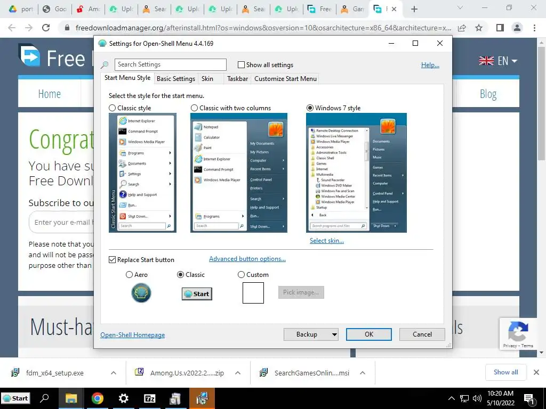
Task: Click the search magnifier icon in Open-Shell settings
Action: (105, 64)
